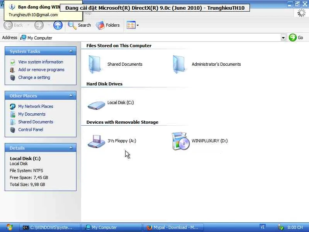This screenshot has height=232, width=309.
Task: Click the Hard Disk Drives heading
Action: coord(104,84)
